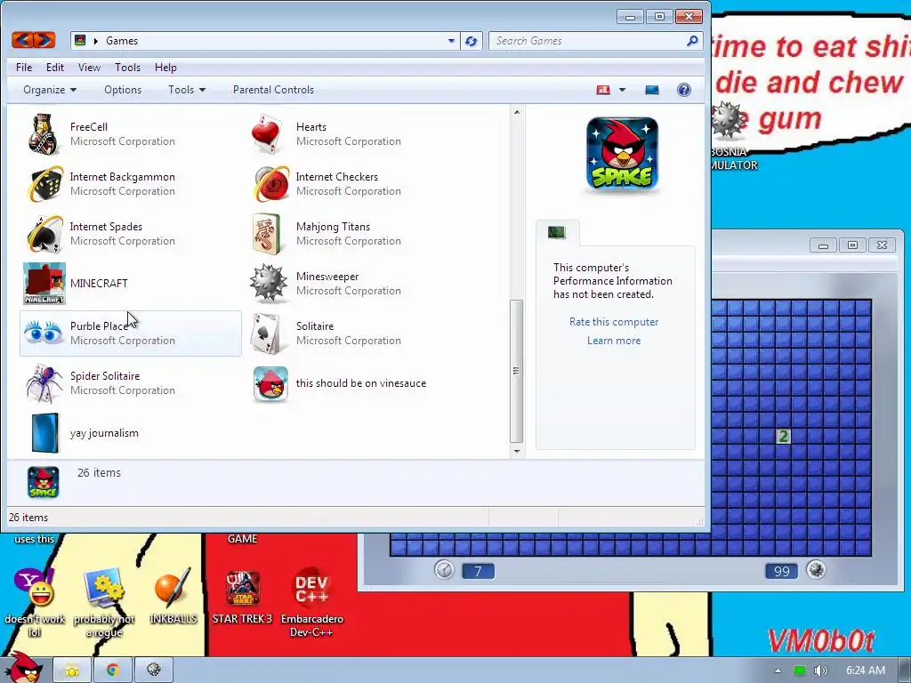Click 'Rate this computer' link

(x=614, y=322)
